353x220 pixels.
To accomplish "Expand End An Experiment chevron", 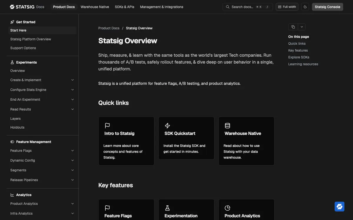I will click(73, 99).
